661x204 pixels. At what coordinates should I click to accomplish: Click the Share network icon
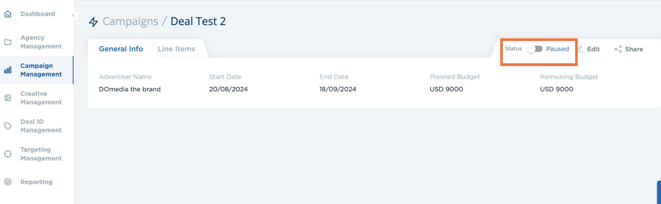click(618, 49)
